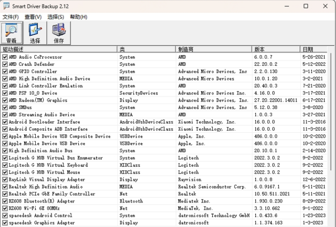Toggle Apple Mobile Device USB Device checkbox
Screen dimensions: 336x227
(5, 143)
